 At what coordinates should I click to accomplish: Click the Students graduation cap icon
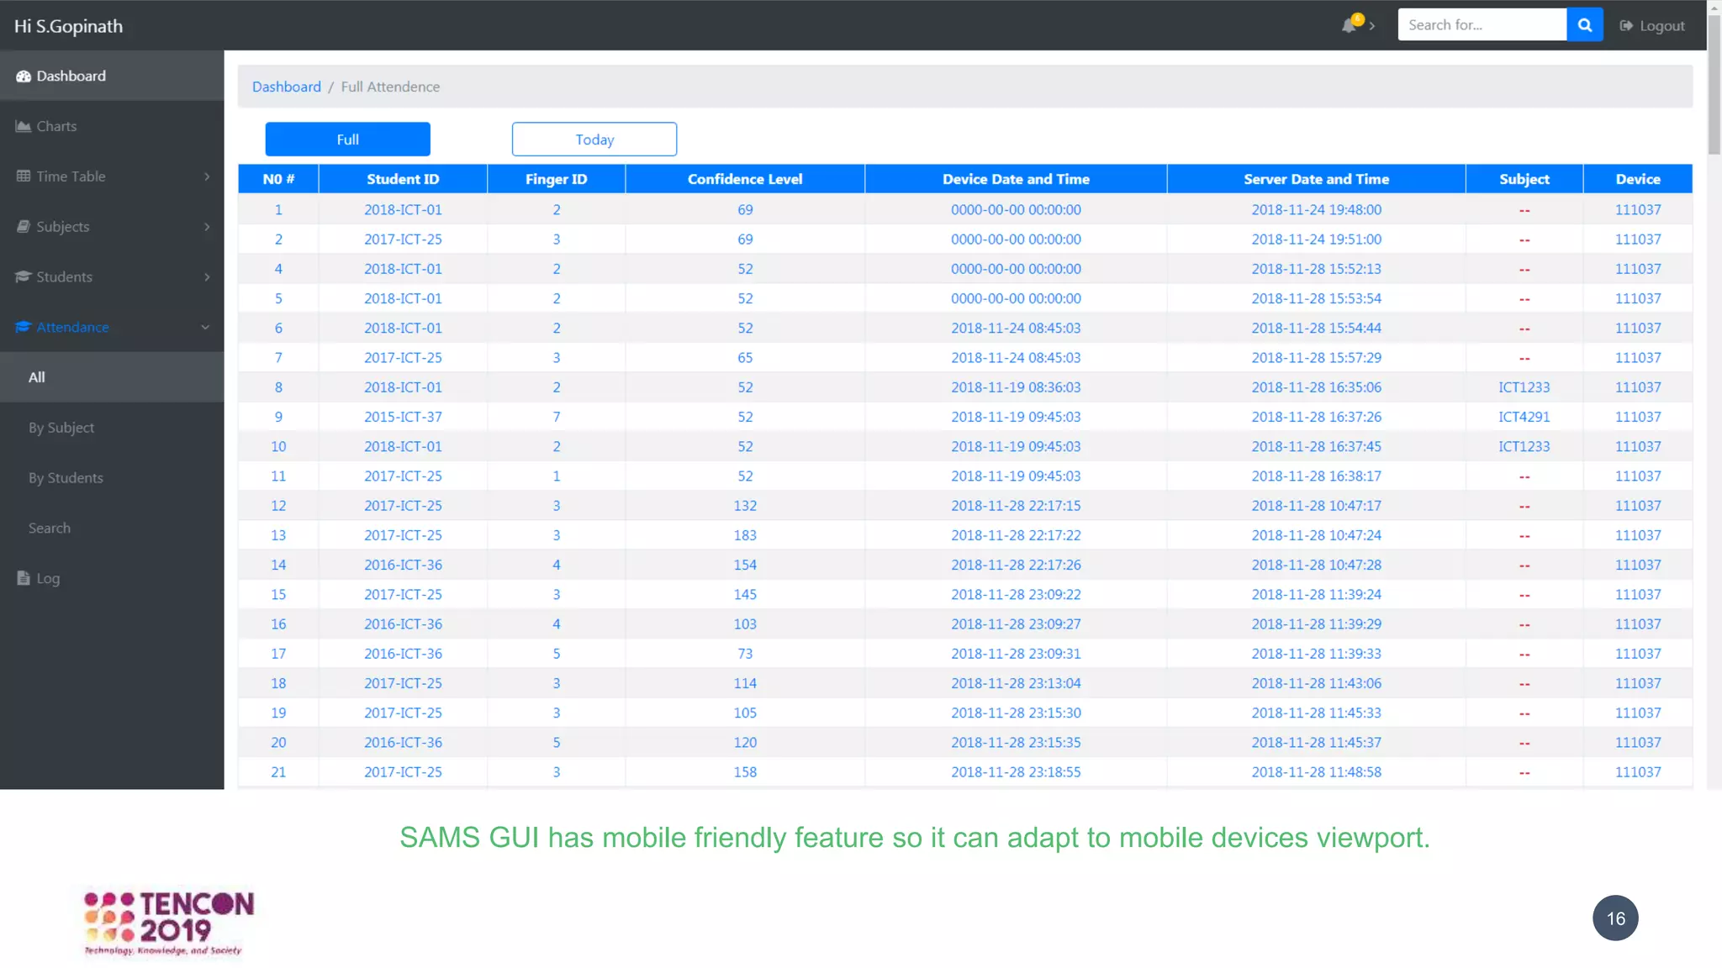[24, 276]
